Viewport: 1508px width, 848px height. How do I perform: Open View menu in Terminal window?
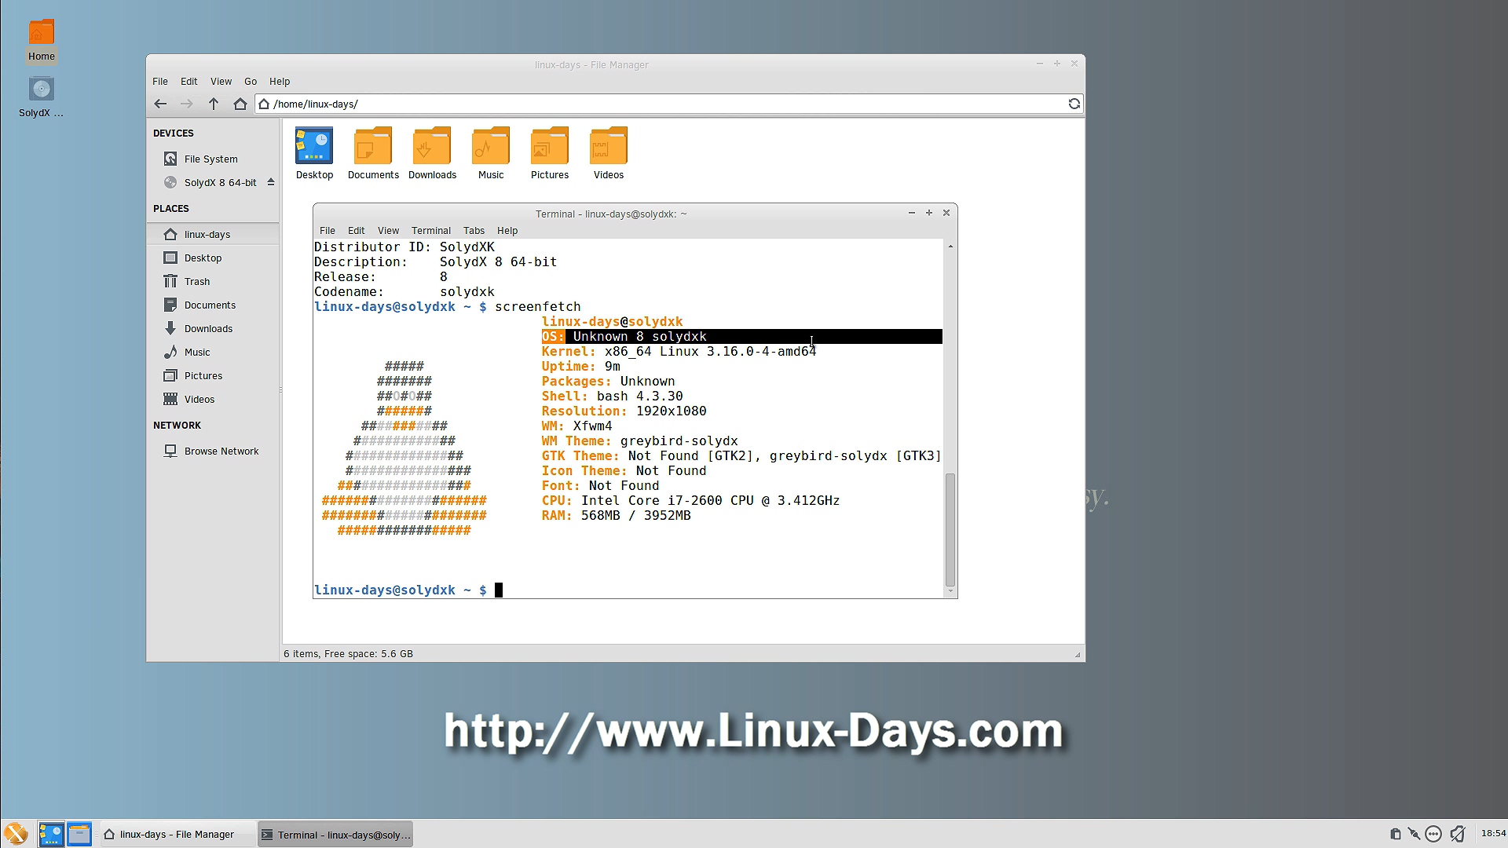(388, 230)
